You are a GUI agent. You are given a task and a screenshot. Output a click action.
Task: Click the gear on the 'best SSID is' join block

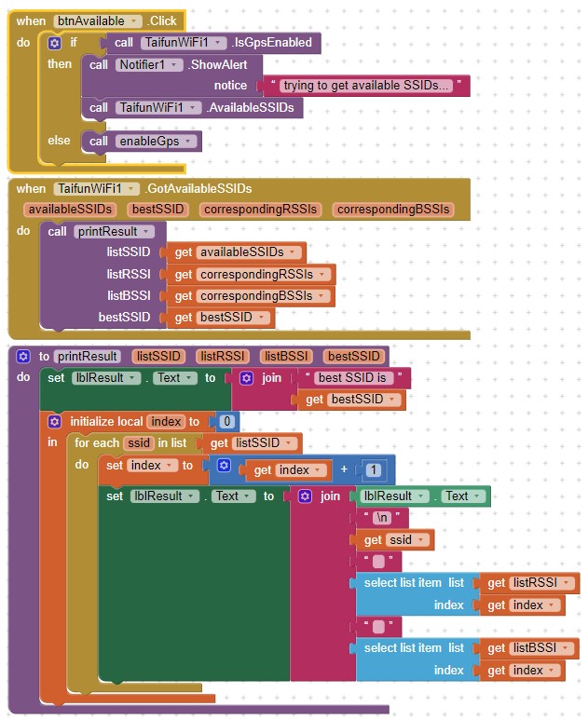(247, 378)
